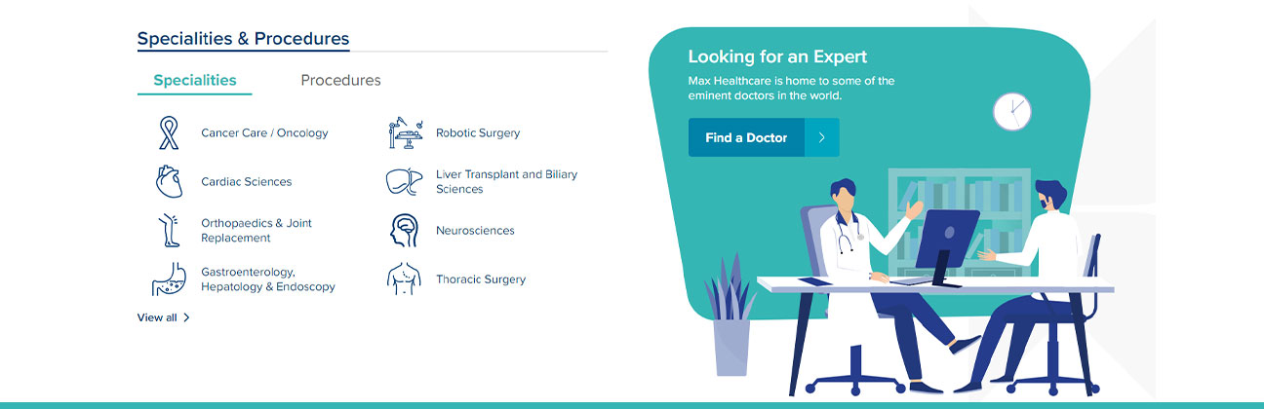Open Cancer Care / Oncology link
The width and height of the screenshot is (1264, 409).
tap(264, 132)
